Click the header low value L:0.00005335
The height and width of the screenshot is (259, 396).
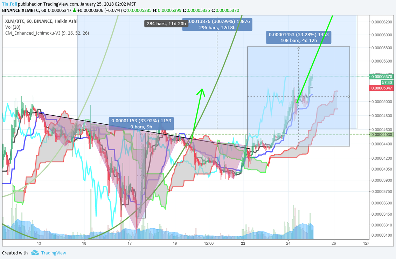pyautogui.click(x=196, y=10)
